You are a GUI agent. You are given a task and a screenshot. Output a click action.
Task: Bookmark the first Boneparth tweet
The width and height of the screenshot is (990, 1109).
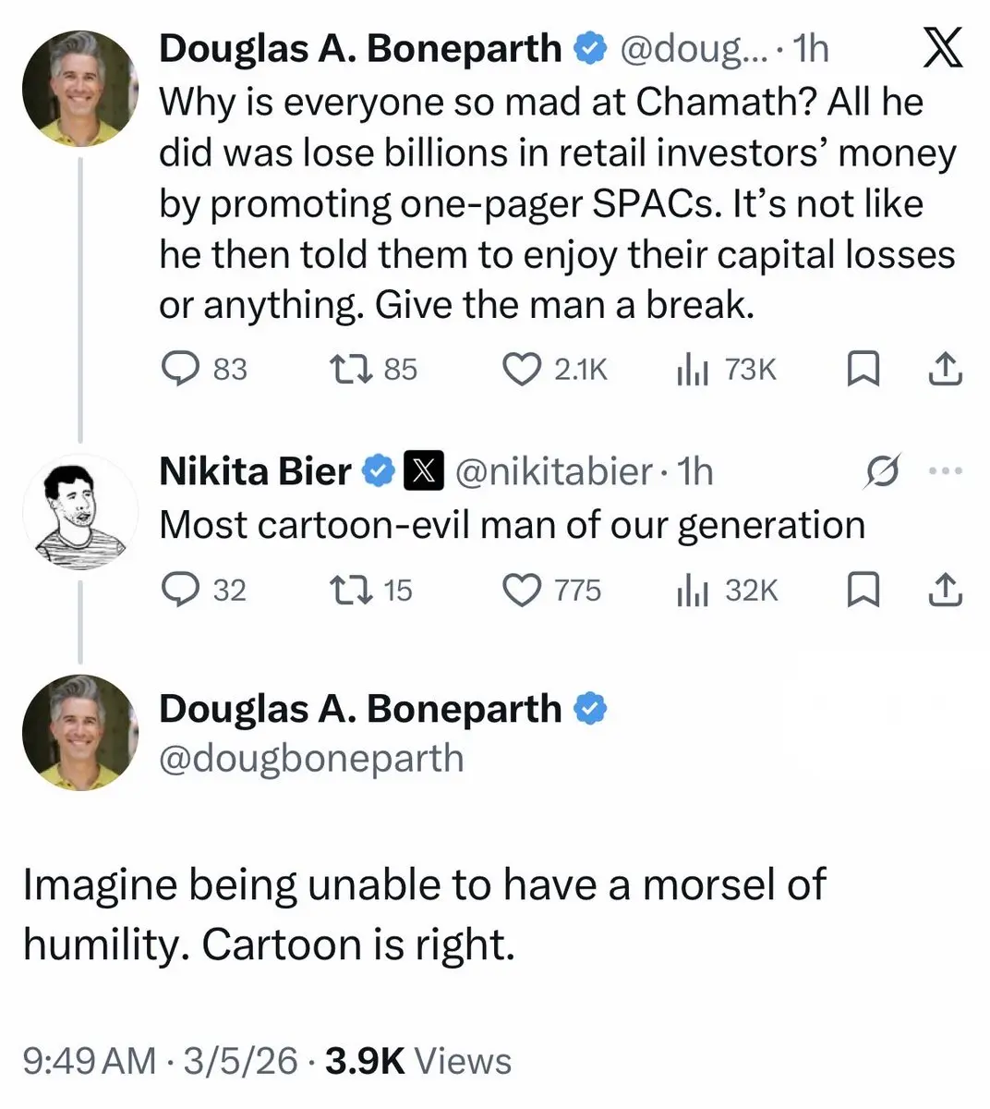pyautogui.click(x=863, y=370)
